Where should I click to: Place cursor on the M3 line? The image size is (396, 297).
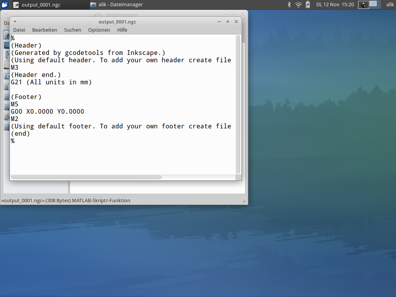point(14,67)
